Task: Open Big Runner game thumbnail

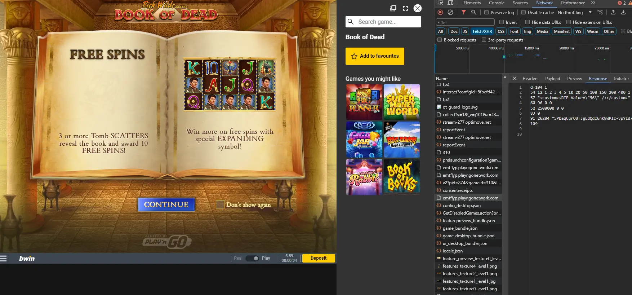Action: 364,102
